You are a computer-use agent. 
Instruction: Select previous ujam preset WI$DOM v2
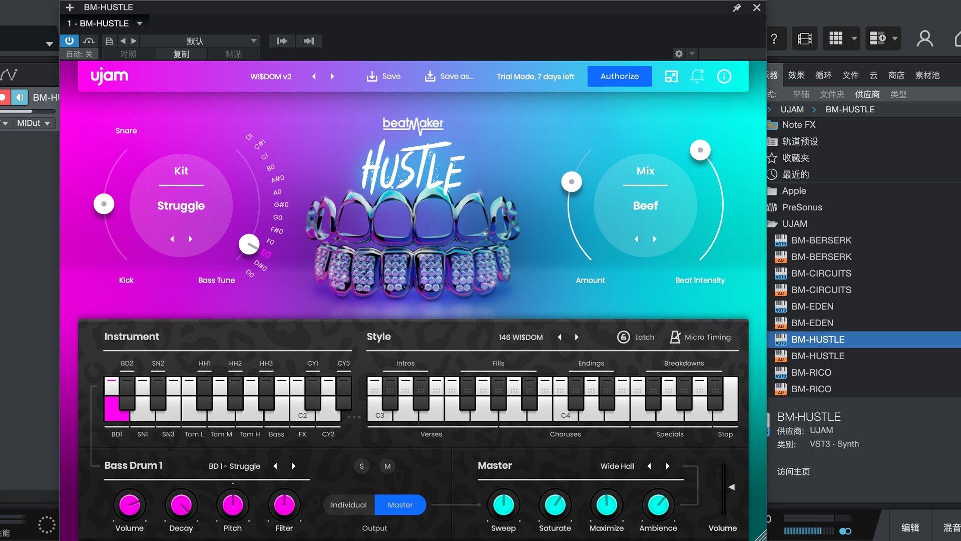314,77
